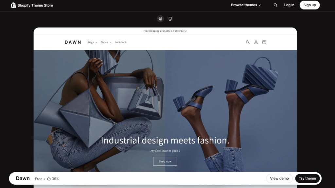Viewport: 335px width, 188px height.
Task: Click the free shipping announcement text
Action: pyautogui.click(x=165, y=31)
